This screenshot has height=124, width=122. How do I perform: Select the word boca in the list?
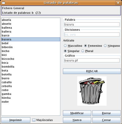coord(31,63)
